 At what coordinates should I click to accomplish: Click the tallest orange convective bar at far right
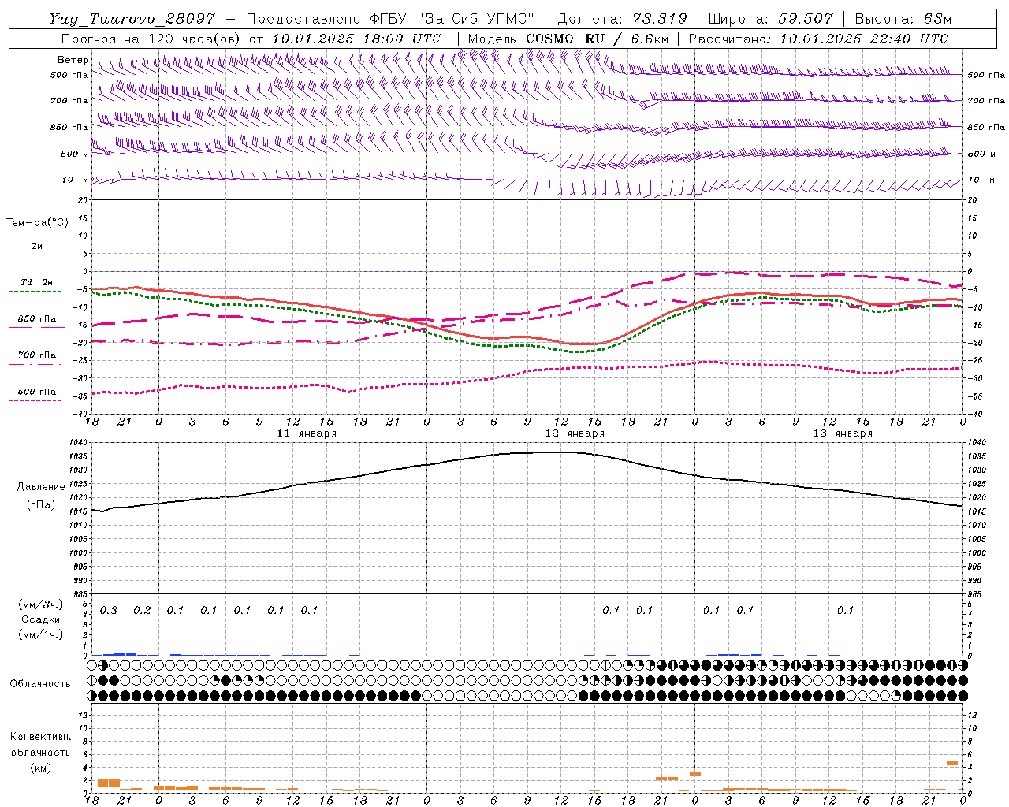952,763
